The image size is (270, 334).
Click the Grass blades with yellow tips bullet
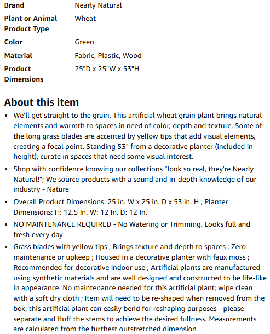(140, 288)
